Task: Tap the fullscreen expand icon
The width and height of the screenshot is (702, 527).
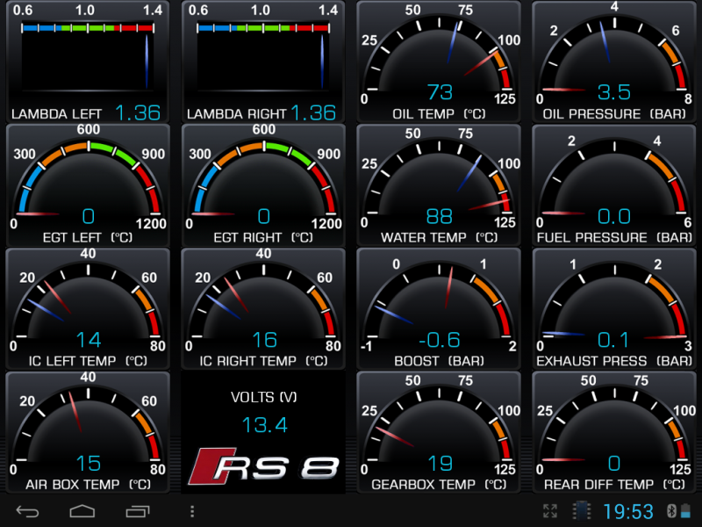Action: (x=550, y=511)
